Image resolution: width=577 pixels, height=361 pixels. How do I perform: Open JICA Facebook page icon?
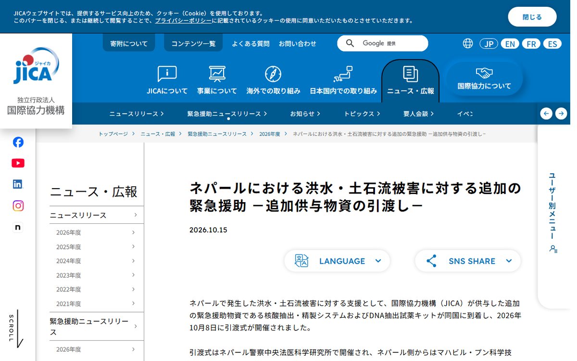(18, 142)
